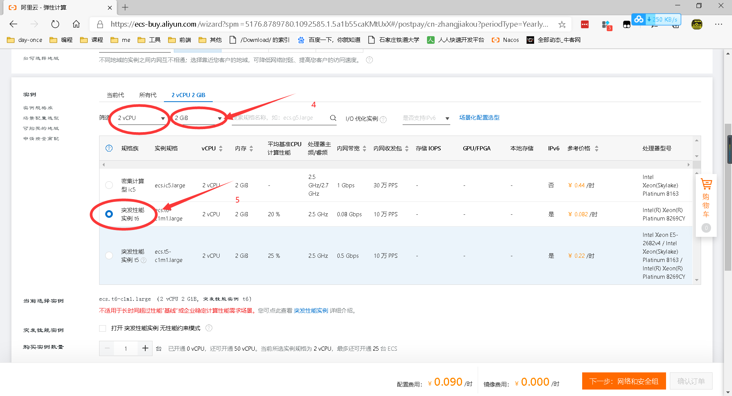Switch to the 当前代 tab
The width and height of the screenshot is (732, 396).
click(115, 95)
